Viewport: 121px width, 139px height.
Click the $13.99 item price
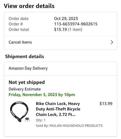coord(106,104)
